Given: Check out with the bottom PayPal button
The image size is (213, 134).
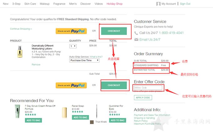Looking at the screenshot, I should coord(71,85).
